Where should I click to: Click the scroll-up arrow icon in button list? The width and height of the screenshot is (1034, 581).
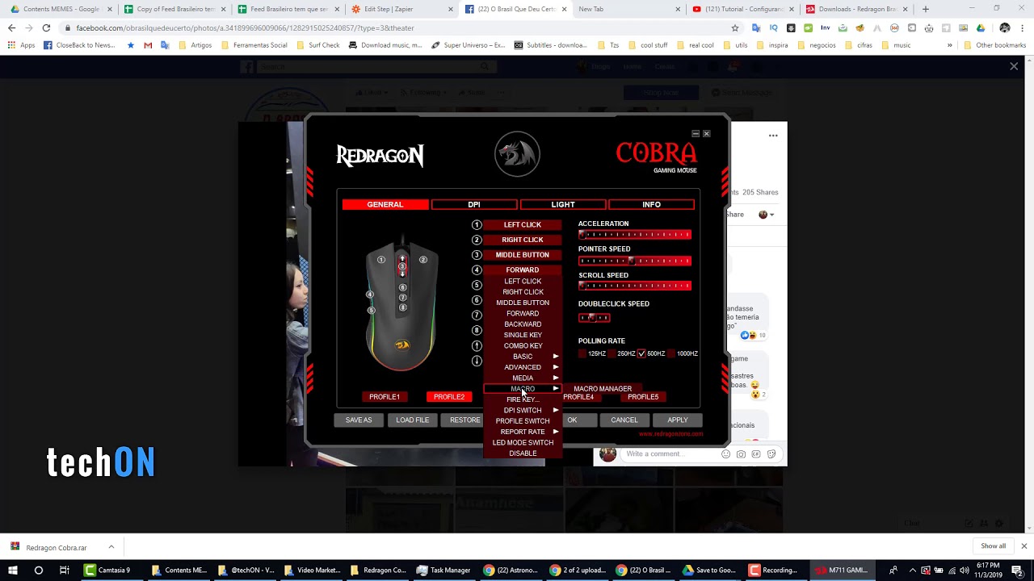477,345
